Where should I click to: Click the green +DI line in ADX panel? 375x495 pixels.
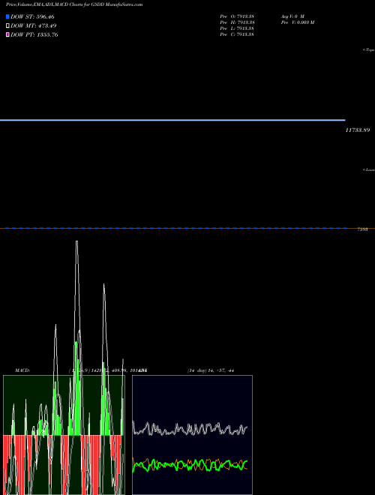click(190, 465)
